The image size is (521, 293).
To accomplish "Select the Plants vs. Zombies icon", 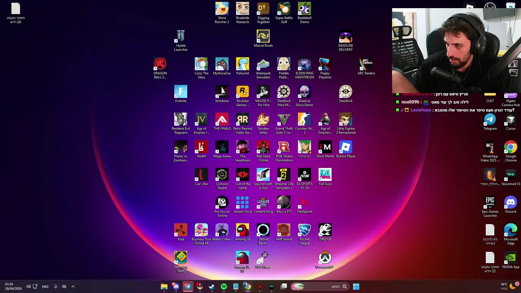I will (181, 151).
